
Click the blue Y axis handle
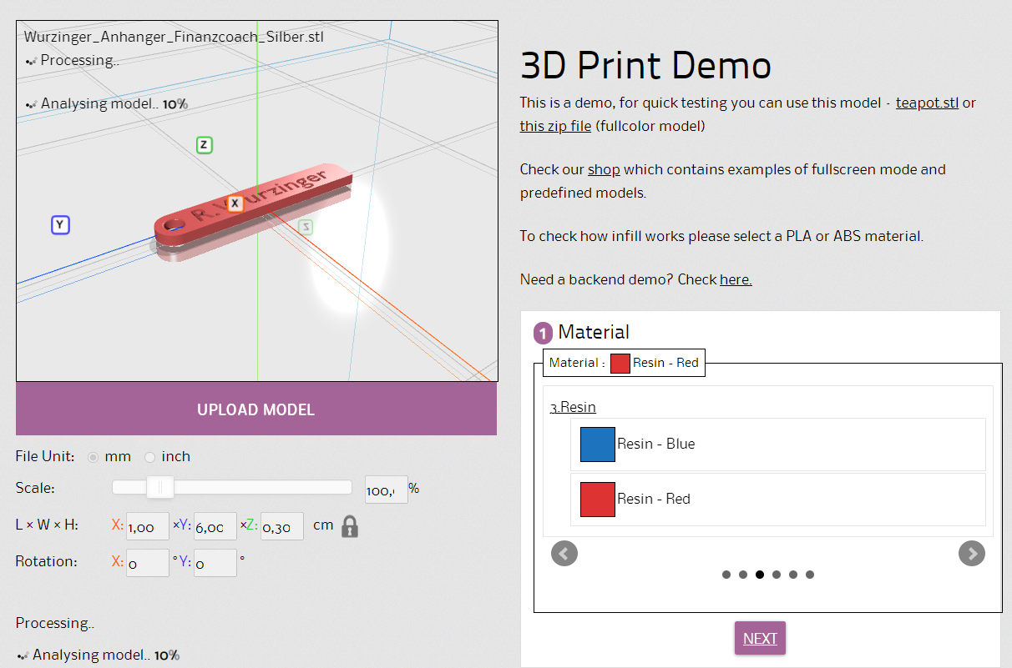click(59, 225)
